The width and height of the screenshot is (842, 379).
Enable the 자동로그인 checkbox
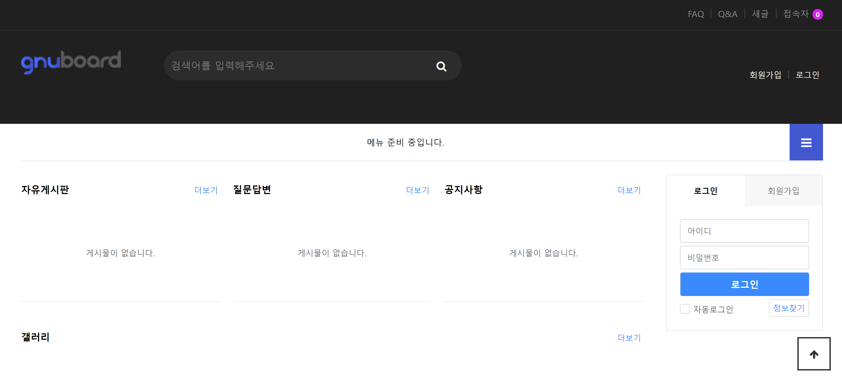(x=685, y=309)
